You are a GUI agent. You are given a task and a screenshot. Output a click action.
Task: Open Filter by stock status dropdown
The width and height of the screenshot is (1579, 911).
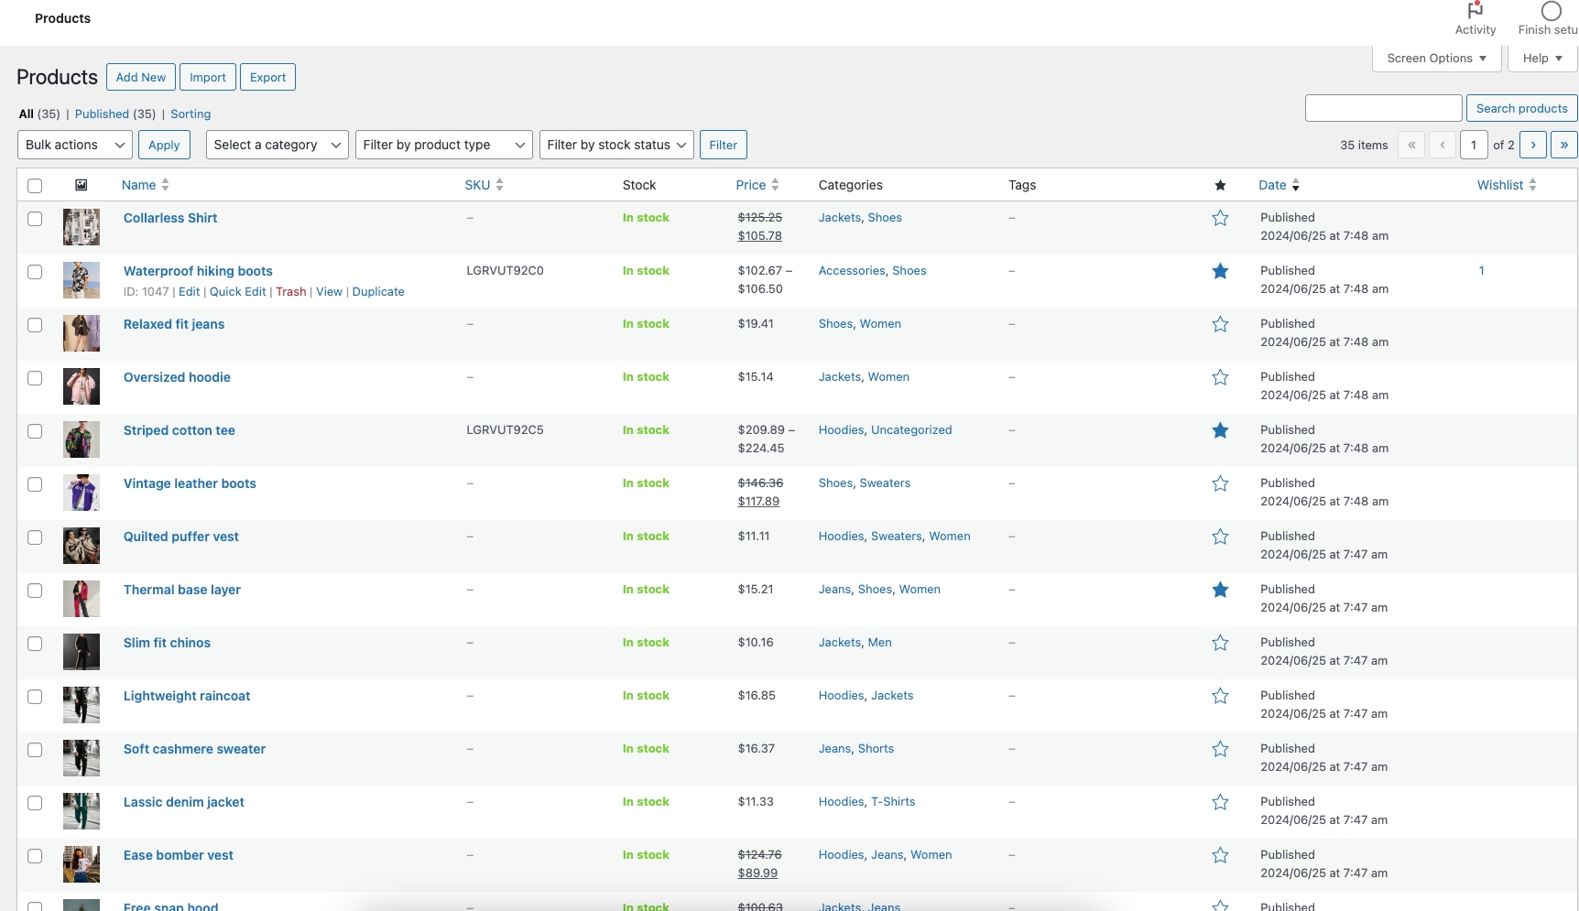point(616,145)
